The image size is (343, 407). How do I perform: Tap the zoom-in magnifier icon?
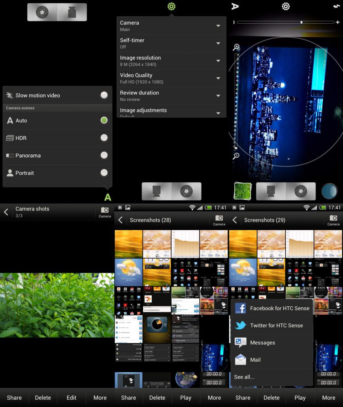point(236,47)
